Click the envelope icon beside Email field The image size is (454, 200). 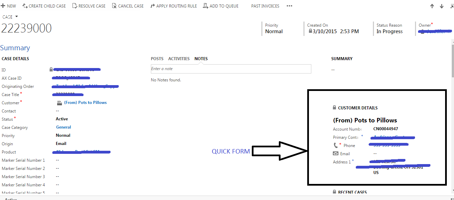coord(336,154)
